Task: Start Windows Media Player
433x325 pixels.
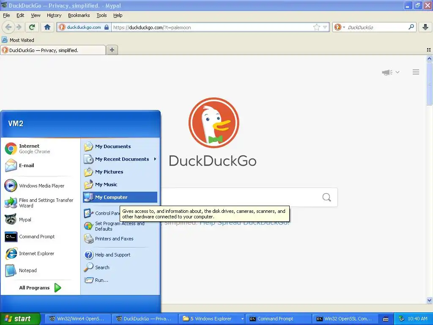Action: click(x=40, y=186)
